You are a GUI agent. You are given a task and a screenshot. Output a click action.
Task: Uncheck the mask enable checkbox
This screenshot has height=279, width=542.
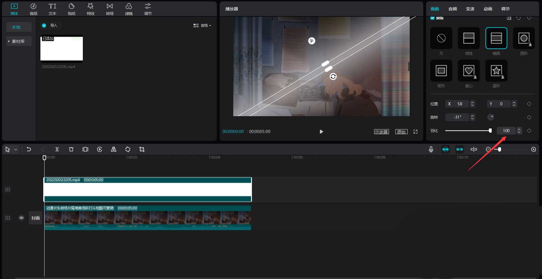point(432,18)
